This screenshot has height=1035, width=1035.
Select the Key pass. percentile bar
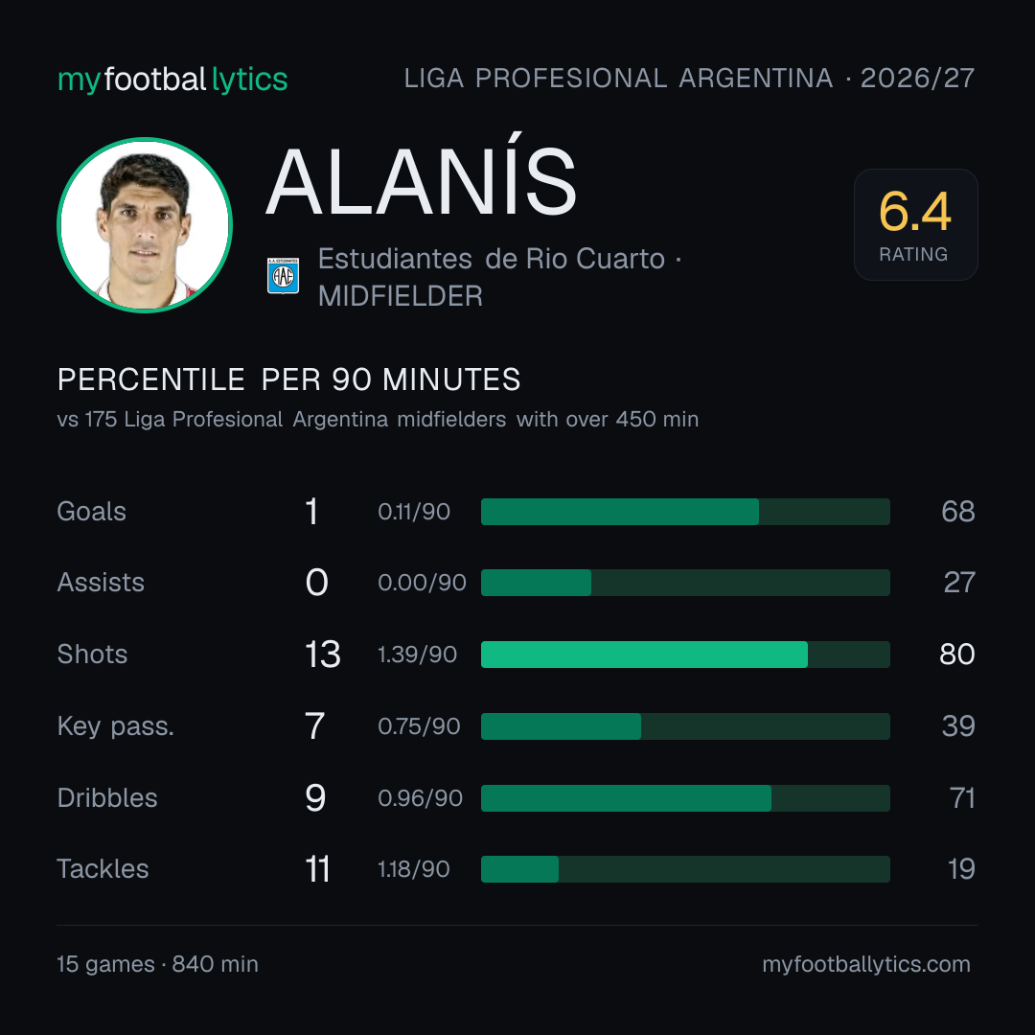tap(685, 726)
